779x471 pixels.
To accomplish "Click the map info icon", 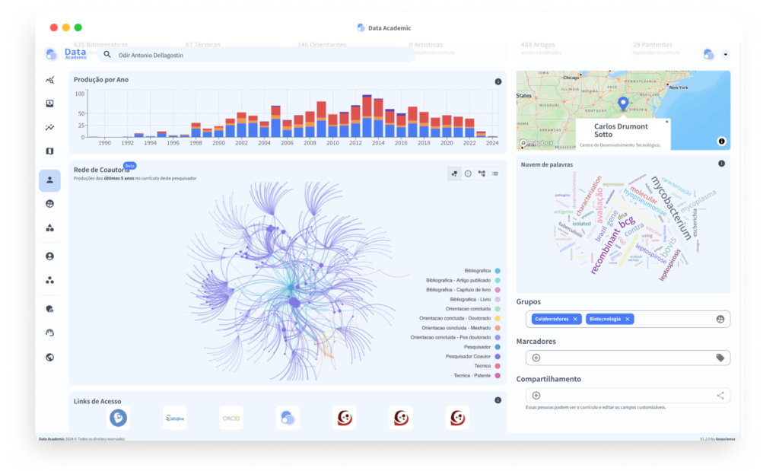I will 721,141.
